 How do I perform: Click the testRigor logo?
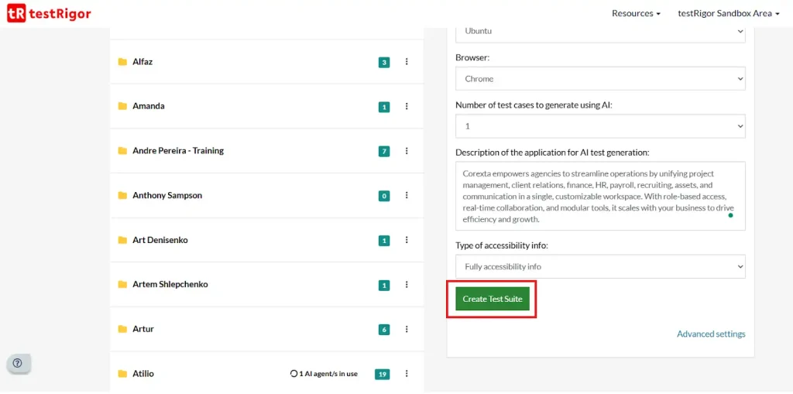49,14
